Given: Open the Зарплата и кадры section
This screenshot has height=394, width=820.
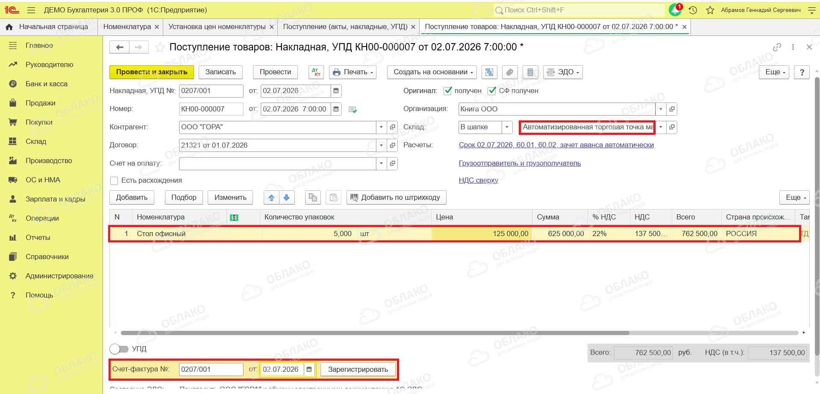Looking at the screenshot, I should point(56,199).
